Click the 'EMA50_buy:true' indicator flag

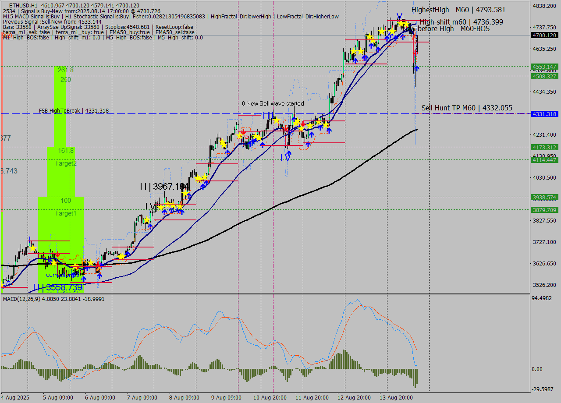[127, 31]
